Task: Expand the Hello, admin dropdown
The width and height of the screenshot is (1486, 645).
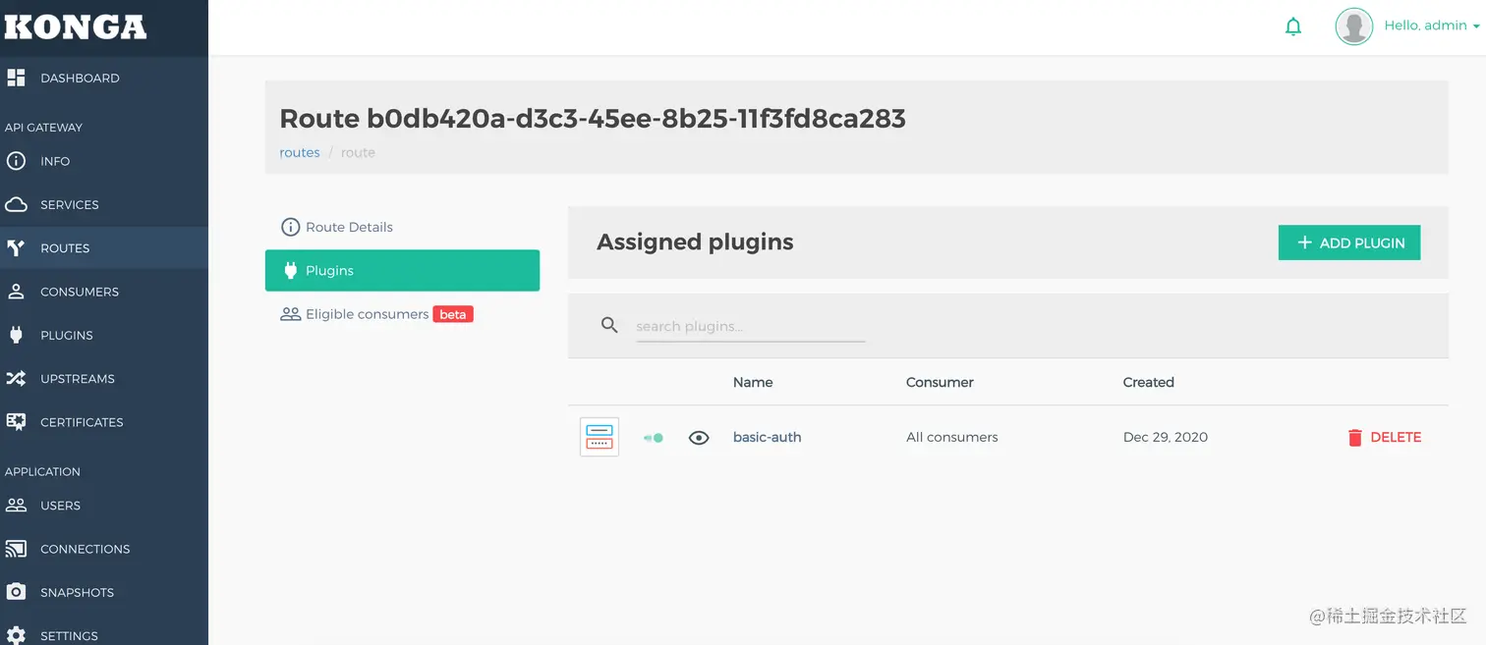Action: click(x=1432, y=26)
